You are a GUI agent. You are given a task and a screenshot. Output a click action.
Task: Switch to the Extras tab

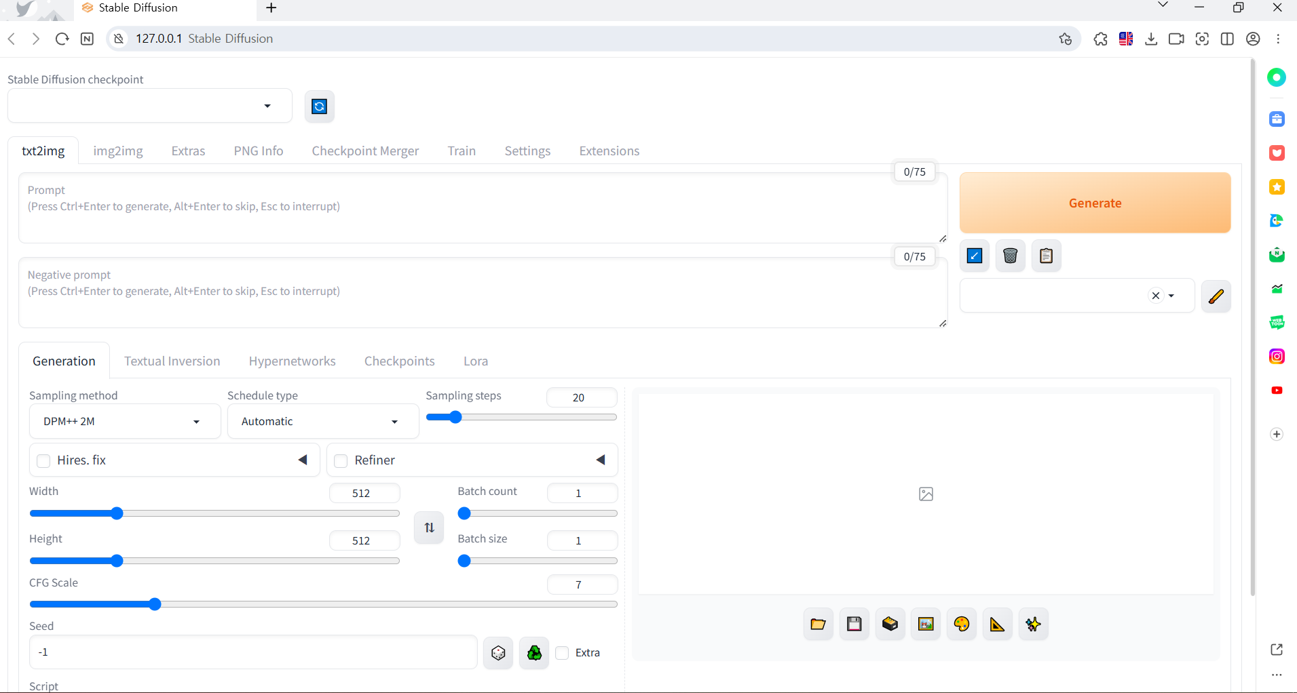[x=188, y=151]
